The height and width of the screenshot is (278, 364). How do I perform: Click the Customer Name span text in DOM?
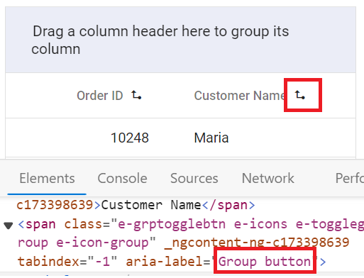(x=151, y=205)
